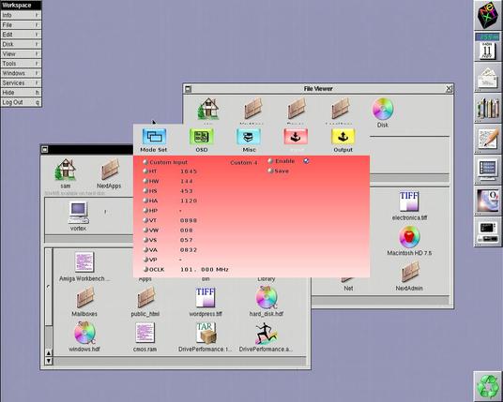Select the home icon in File Viewer shelf
Image resolution: width=503 pixels, height=402 pixels.
208,109
